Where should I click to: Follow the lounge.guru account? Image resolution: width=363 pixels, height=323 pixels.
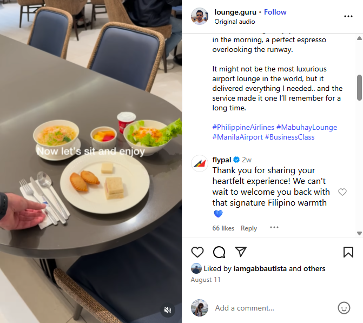pos(275,12)
